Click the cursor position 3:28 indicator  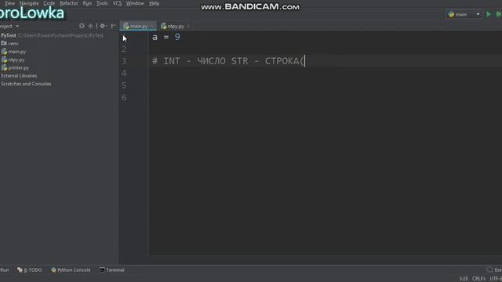pos(464,279)
